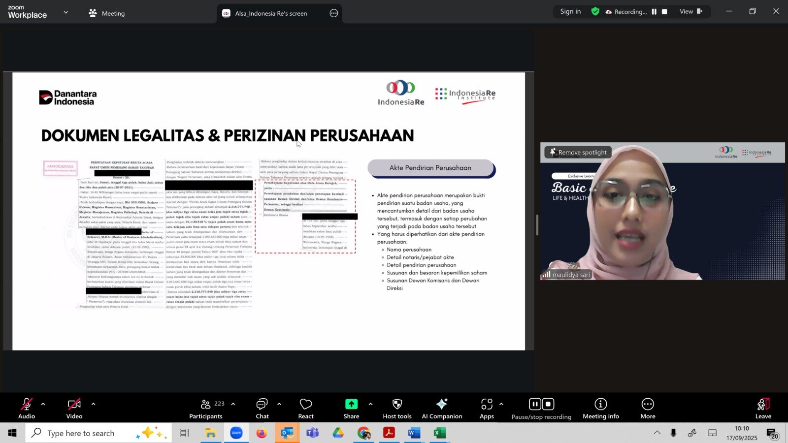
Task: Open Excel from the Windows taskbar
Action: click(x=439, y=433)
